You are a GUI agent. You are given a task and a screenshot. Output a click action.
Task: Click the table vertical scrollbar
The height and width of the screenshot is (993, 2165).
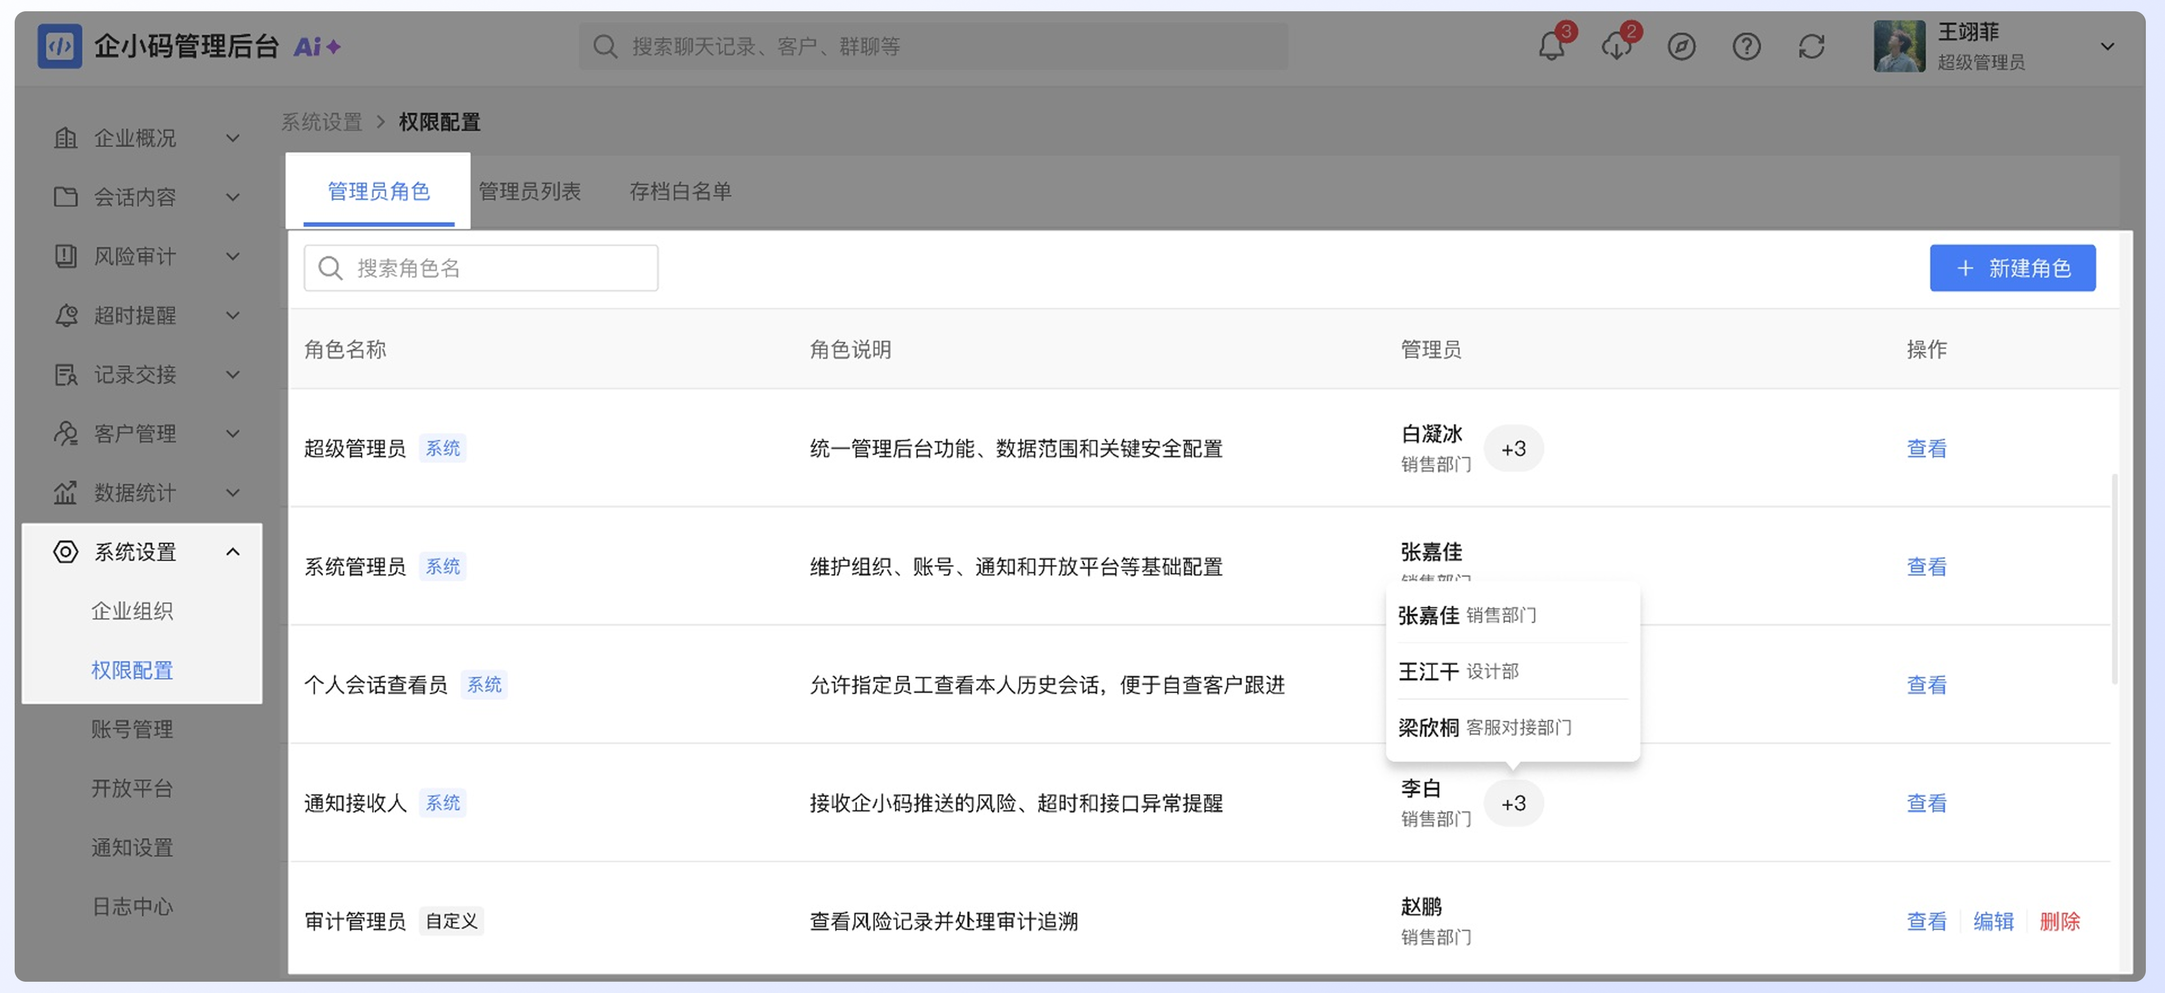pos(2114,580)
